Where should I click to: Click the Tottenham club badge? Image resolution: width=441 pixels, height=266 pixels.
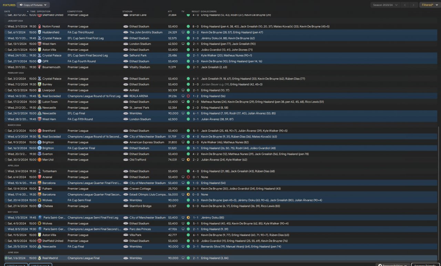click(x=40, y=171)
